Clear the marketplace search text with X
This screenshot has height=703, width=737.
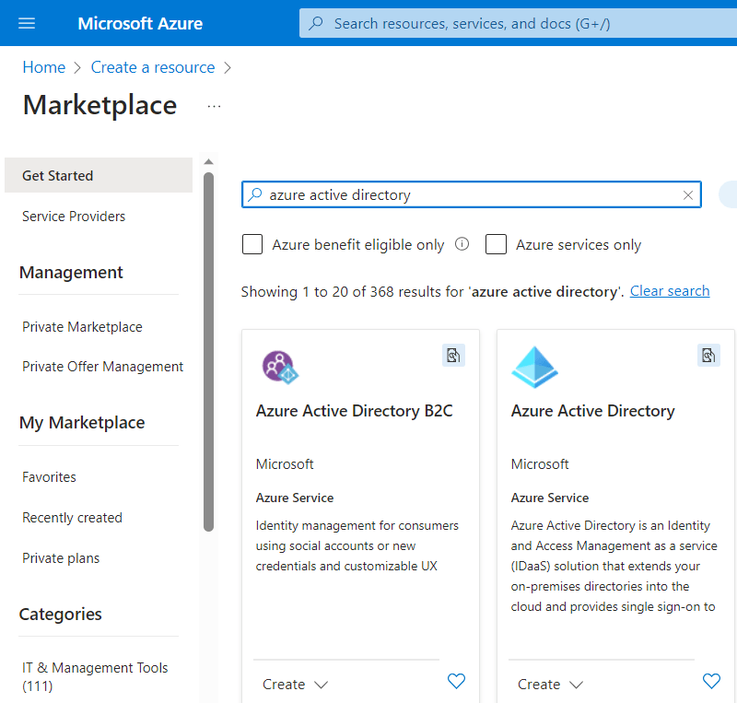pyautogui.click(x=687, y=194)
